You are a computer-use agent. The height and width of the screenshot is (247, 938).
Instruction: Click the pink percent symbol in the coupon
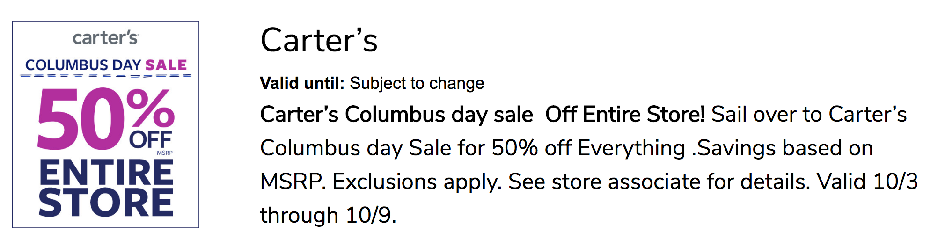[x=150, y=108]
